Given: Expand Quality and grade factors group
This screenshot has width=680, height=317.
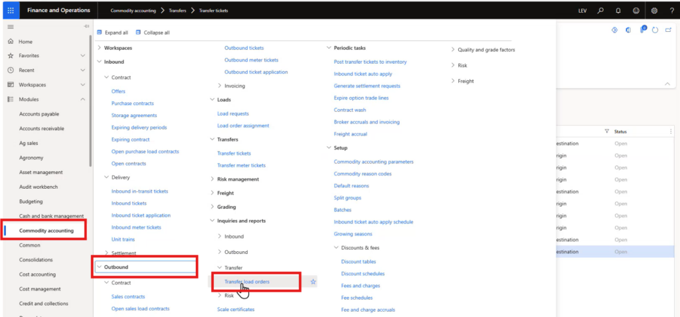Looking at the screenshot, I should click(x=453, y=50).
